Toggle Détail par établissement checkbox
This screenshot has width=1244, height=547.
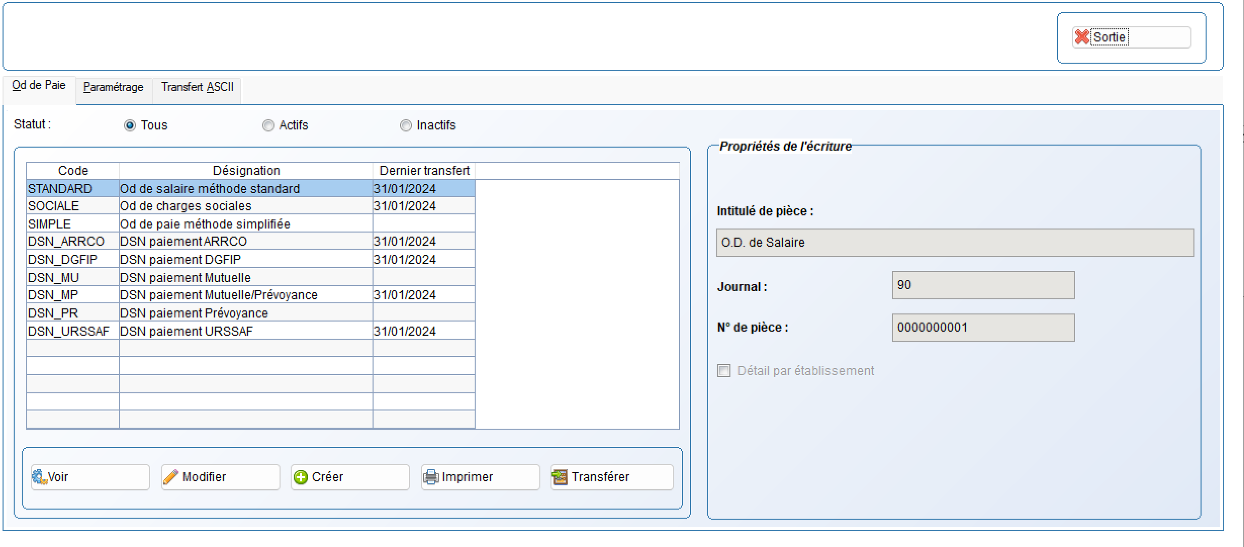coord(724,371)
